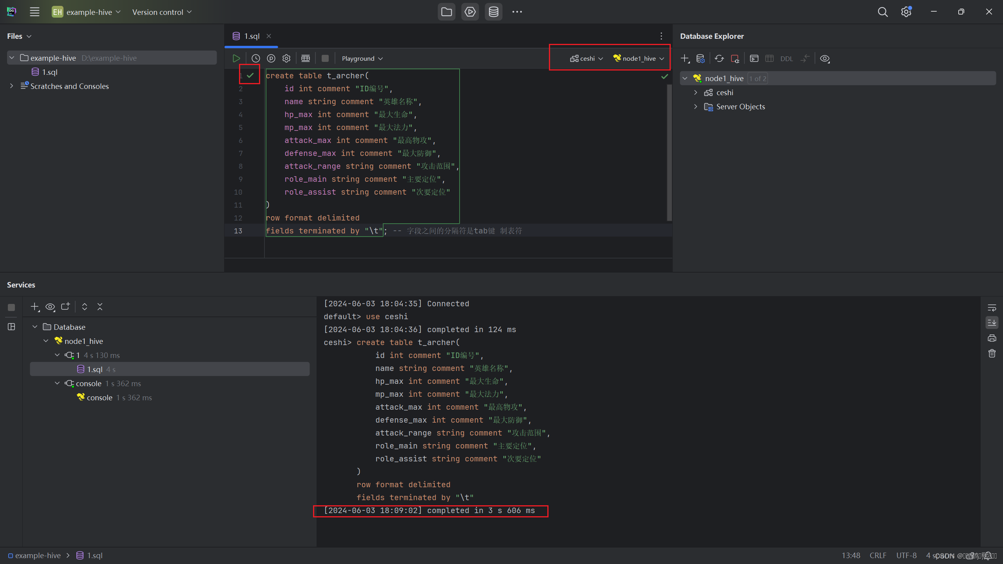This screenshot has height=564, width=1003.
Task: Click the Print icon in the output panel
Action: (x=992, y=338)
